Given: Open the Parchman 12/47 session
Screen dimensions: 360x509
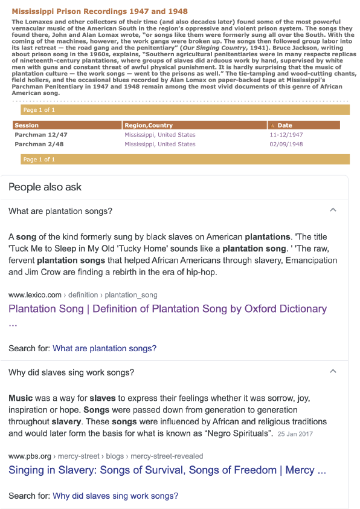Looking at the screenshot, I should [41, 135].
